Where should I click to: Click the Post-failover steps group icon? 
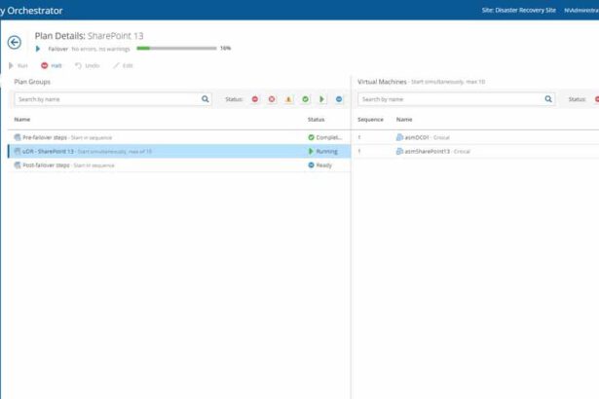pos(18,165)
